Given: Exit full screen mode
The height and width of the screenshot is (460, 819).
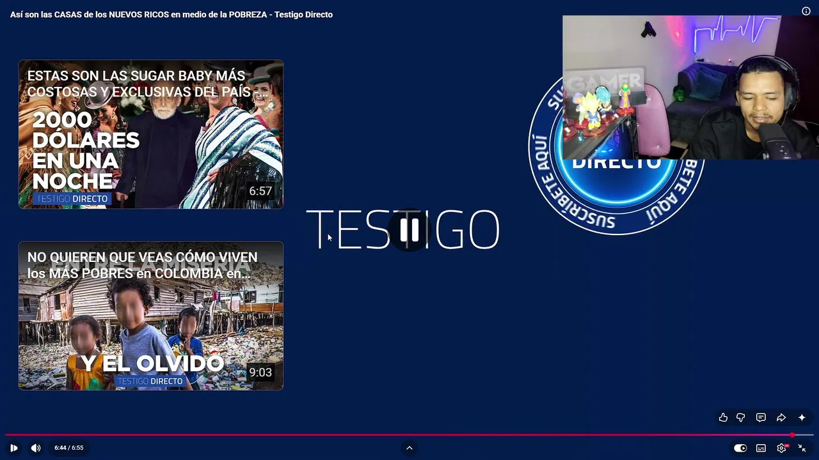Looking at the screenshot, I should tap(802, 448).
